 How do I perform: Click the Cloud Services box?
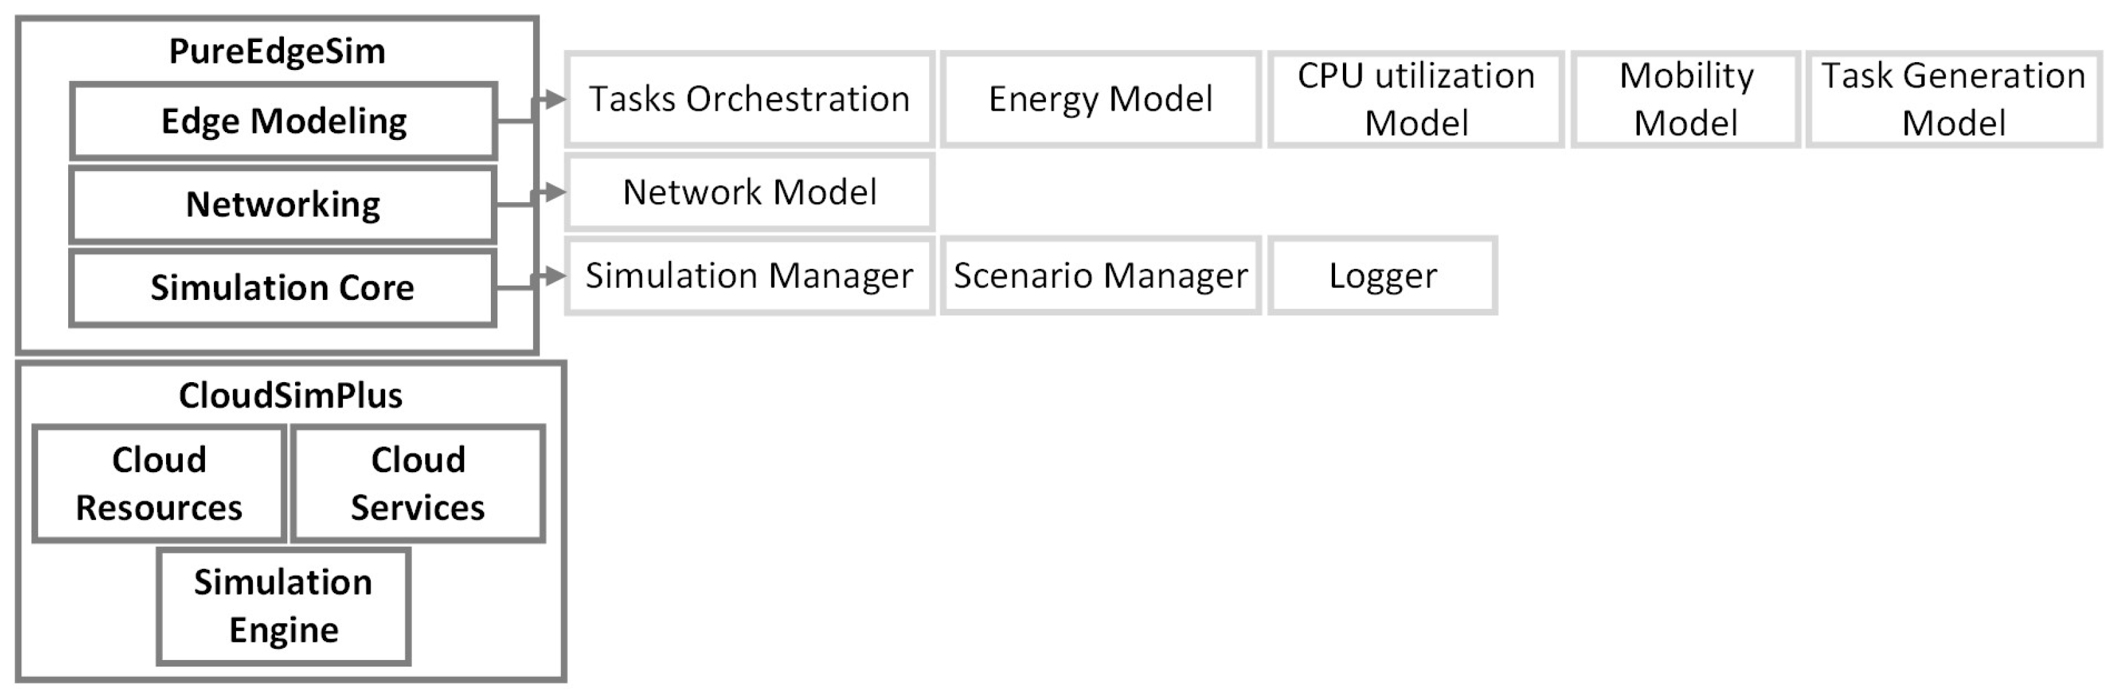[418, 483]
